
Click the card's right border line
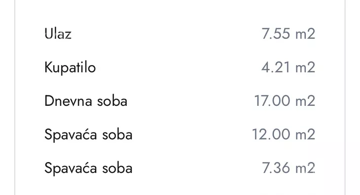pyautogui.click(x=345, y=97)
